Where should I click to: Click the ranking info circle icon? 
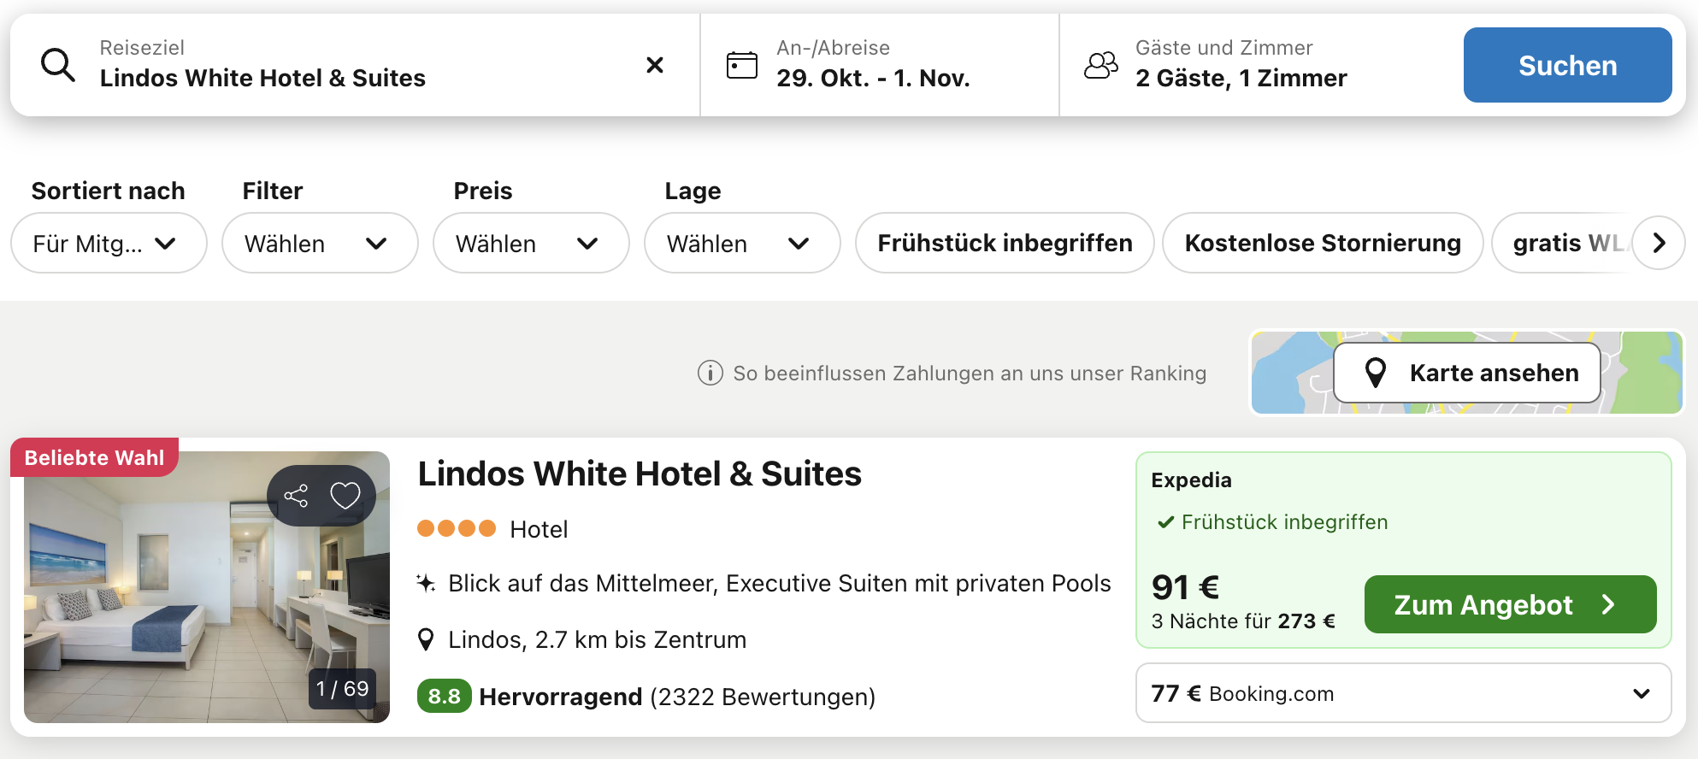pos(710,374)
